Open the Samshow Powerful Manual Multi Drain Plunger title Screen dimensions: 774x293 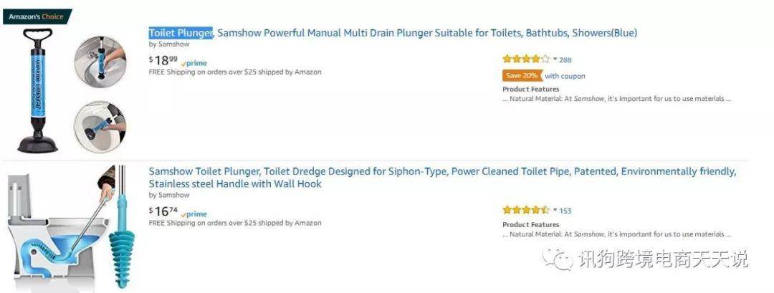[x=393, y=33]
